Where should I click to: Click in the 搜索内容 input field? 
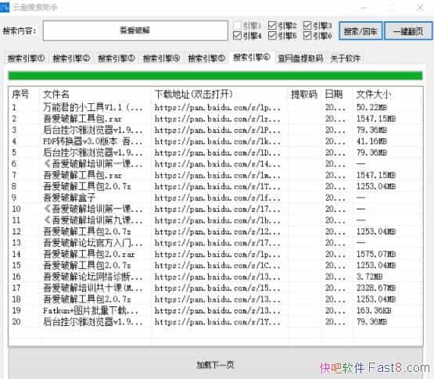pyautogui.click(x=135, y=30)
